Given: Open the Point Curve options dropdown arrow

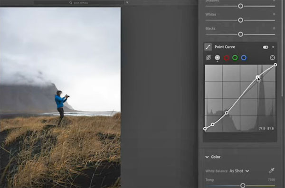Looking at the screenshot, I should click(x=273, y=47).
